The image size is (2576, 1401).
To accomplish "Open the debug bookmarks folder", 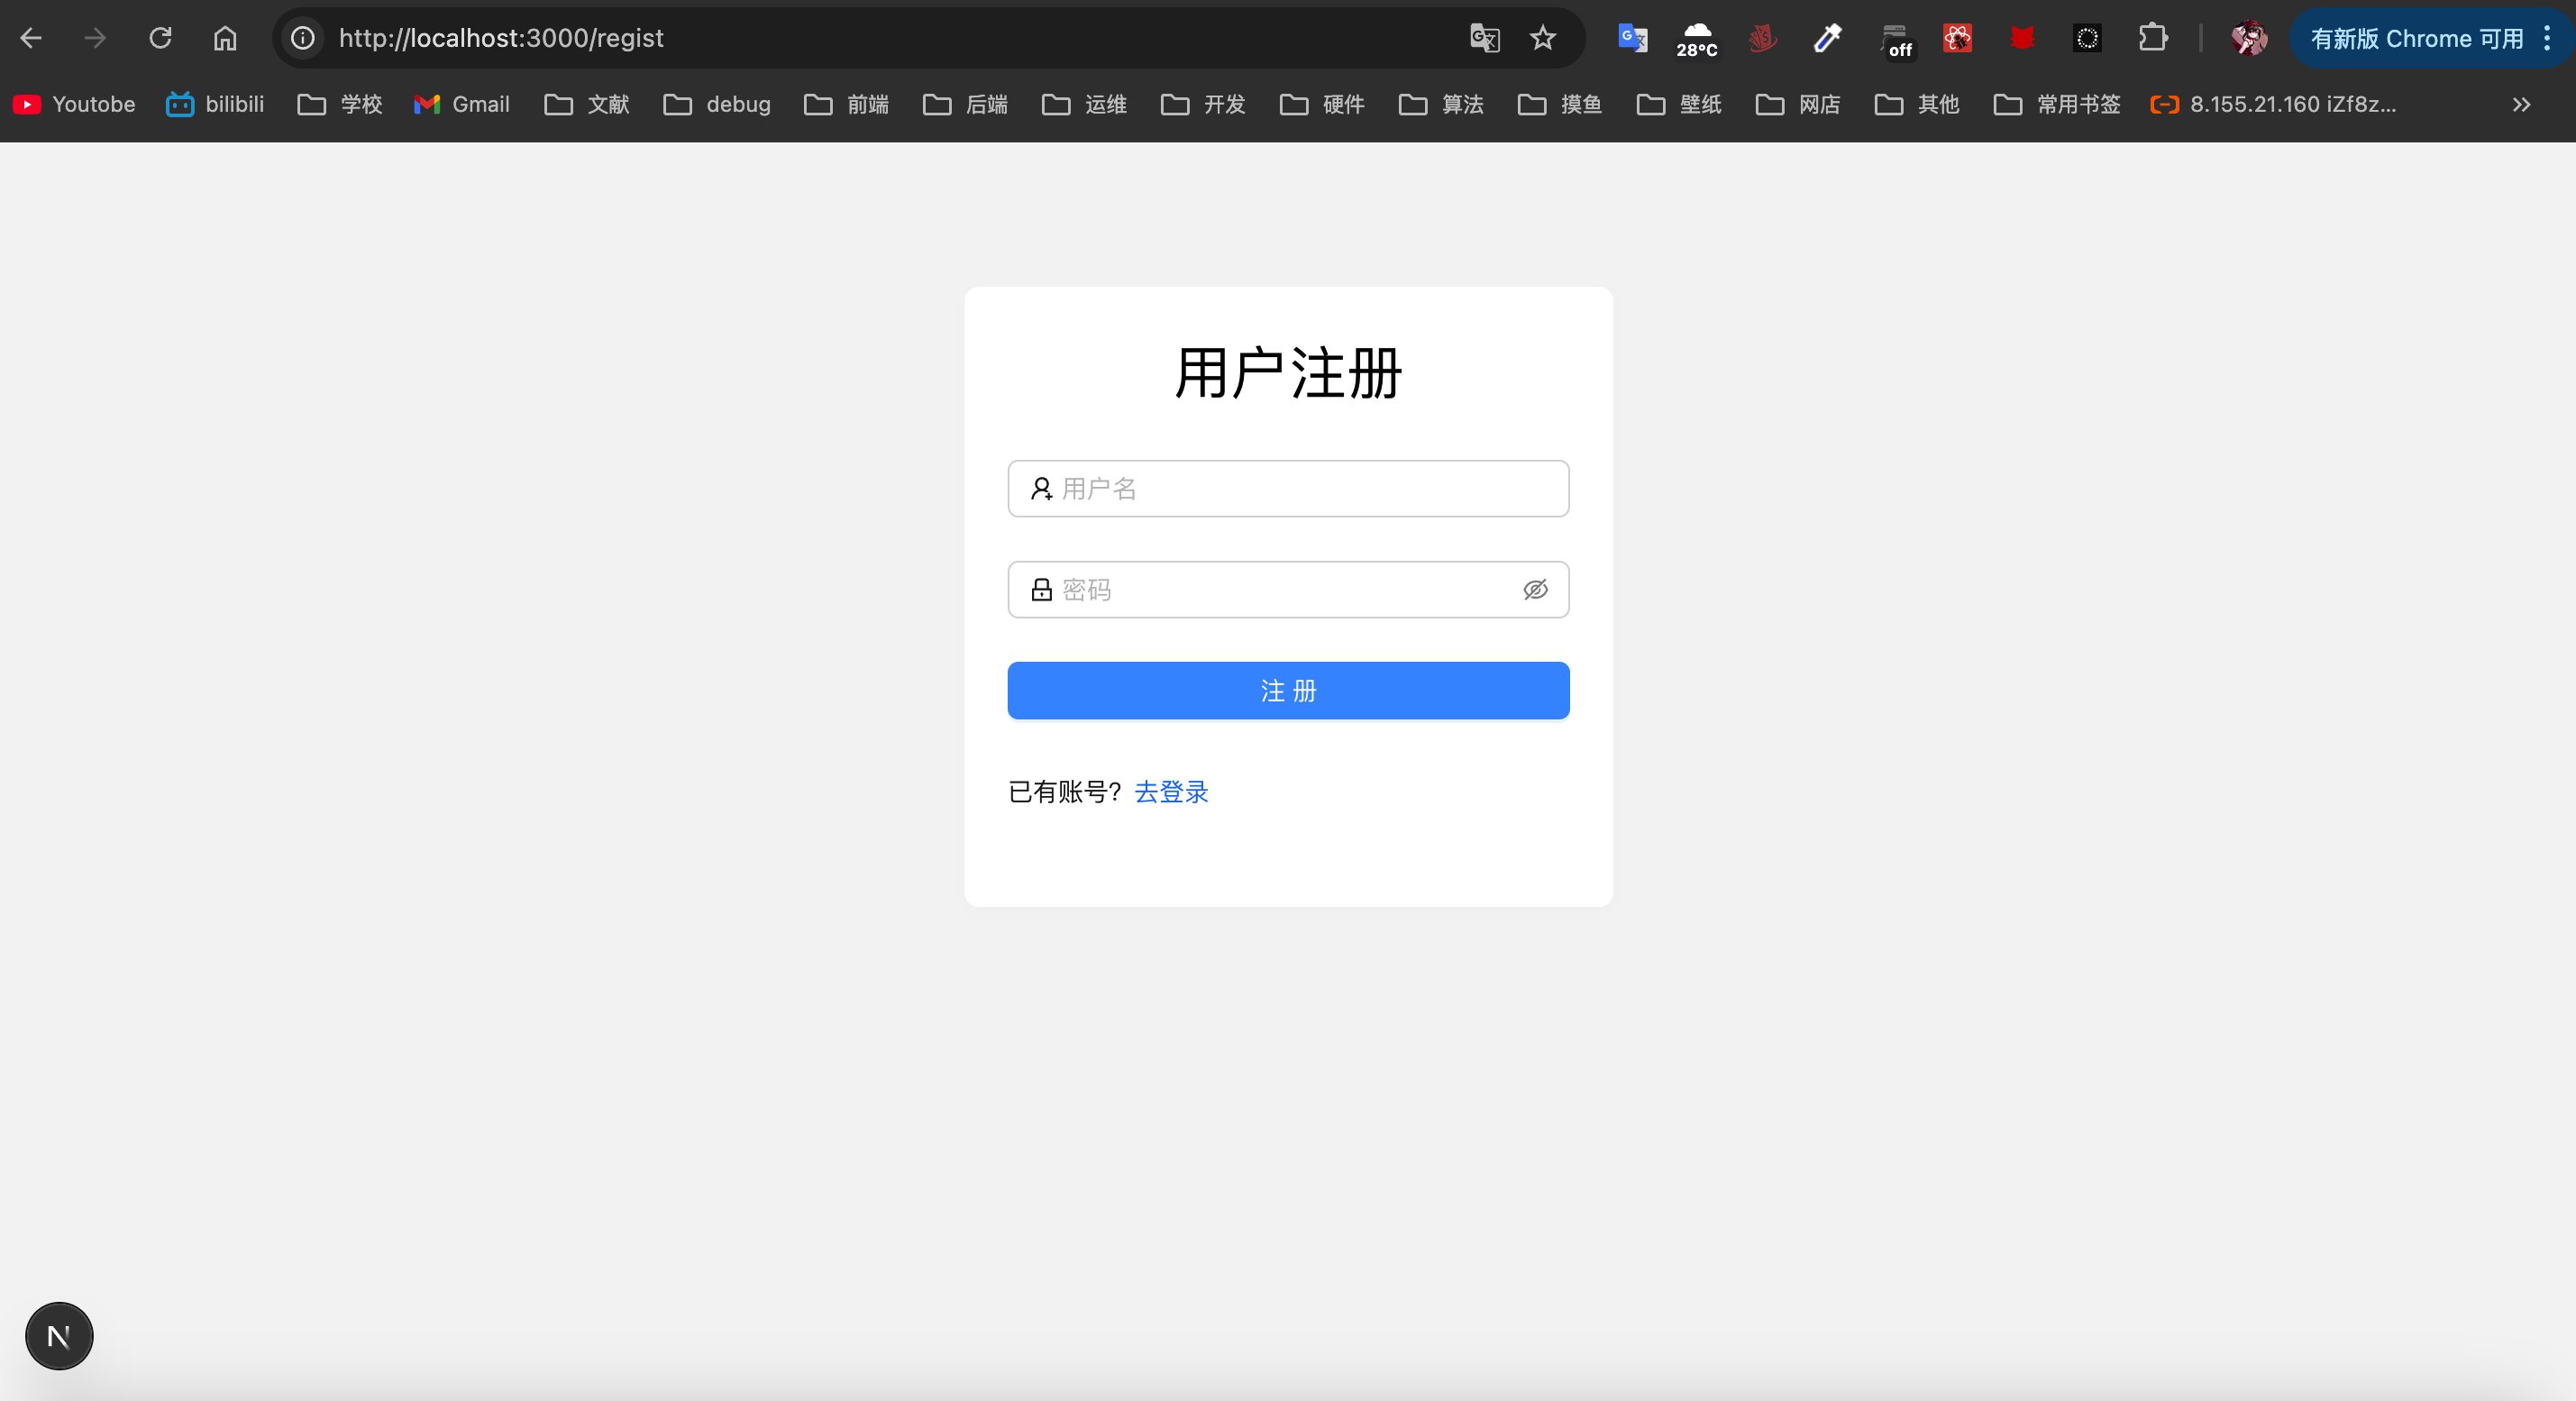I will tap(717, 104).
